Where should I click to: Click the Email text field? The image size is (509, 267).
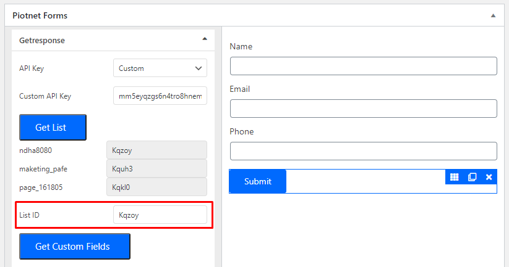[364, 109]
